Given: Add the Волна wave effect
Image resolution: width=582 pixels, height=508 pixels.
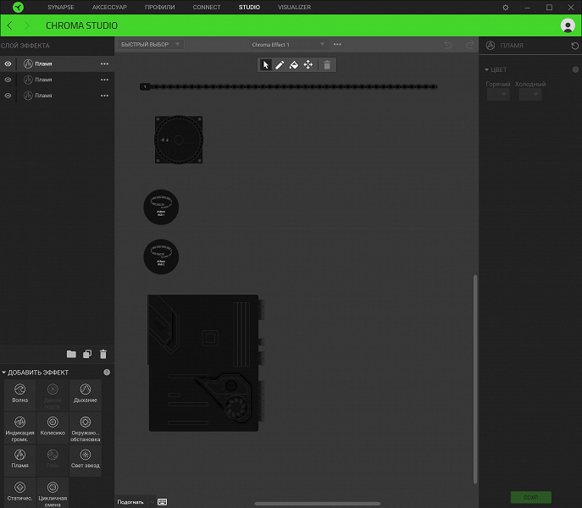Looking at the screenshot, I should [20, 394].
